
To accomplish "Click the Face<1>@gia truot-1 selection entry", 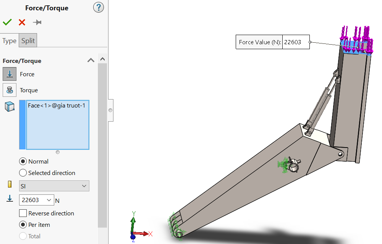I will [57, 106].
